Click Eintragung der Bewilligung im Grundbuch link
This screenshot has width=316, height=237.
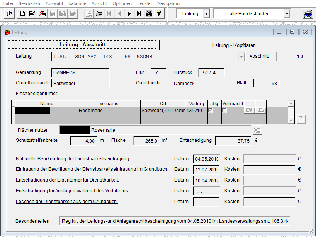92,169
